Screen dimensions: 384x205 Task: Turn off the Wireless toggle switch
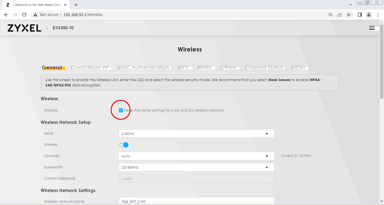[124, 145]
